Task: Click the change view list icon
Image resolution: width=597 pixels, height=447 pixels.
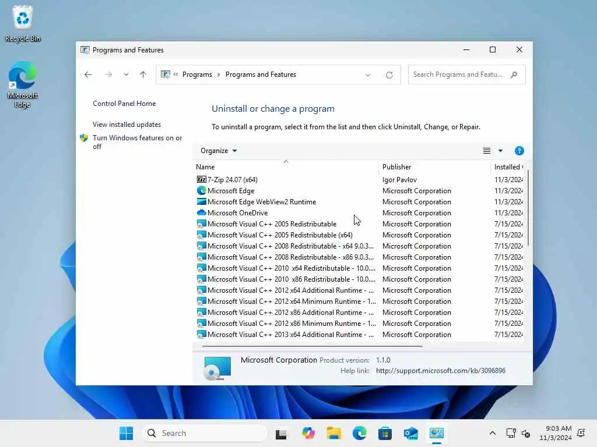Action: (487, 151)
